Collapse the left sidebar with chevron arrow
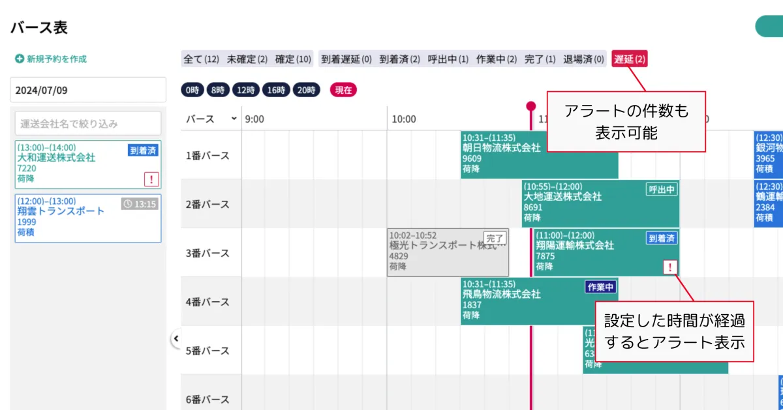783x410 pixels. pos(175,338)
